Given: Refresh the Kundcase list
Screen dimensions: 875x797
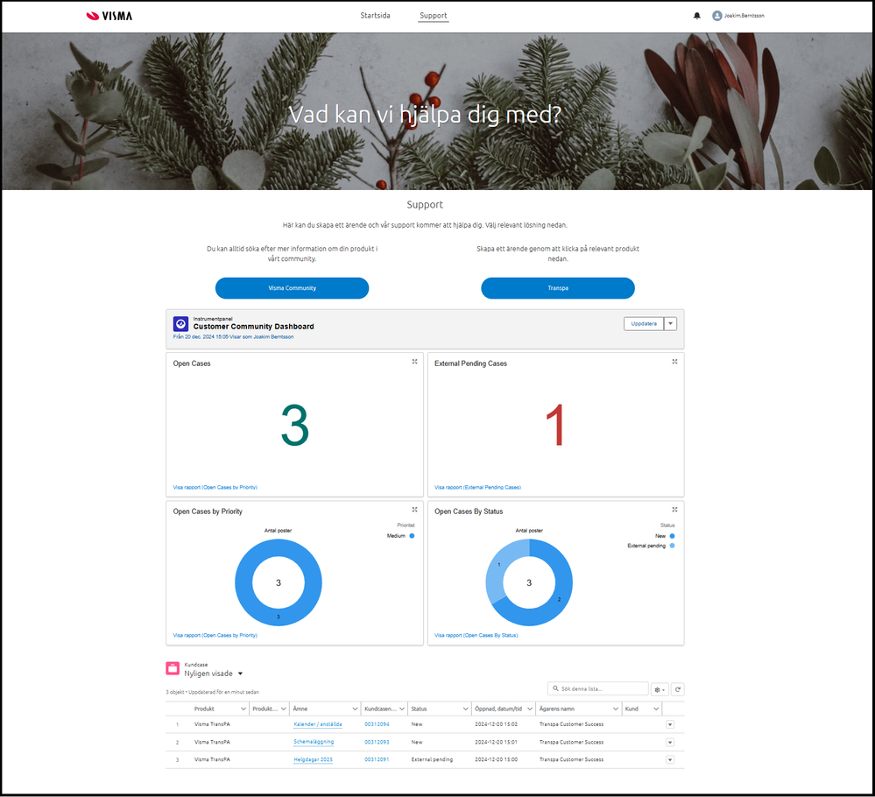Looking at the screenshot, I should 677,689.
